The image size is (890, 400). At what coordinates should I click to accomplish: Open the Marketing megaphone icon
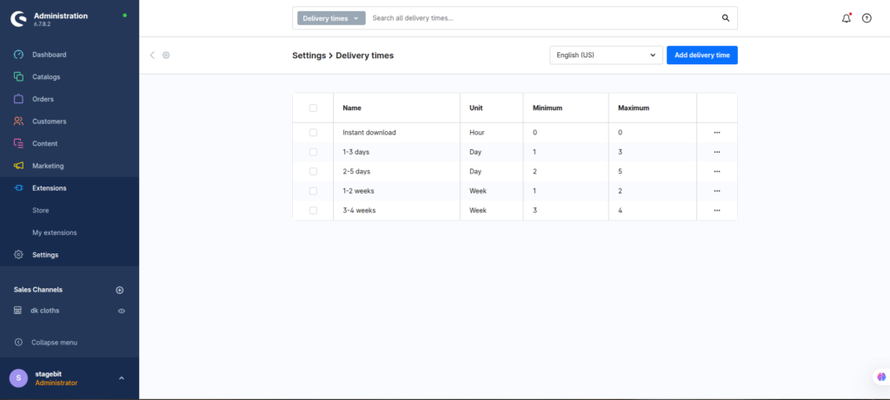point(18,166)
